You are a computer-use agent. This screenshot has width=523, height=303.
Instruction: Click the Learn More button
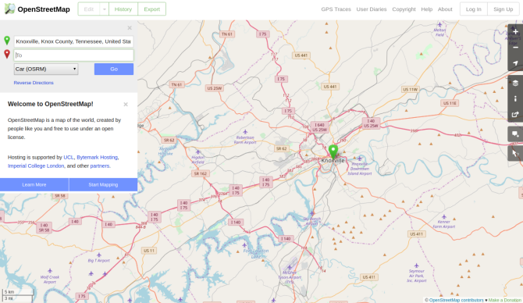pos(34,184)
